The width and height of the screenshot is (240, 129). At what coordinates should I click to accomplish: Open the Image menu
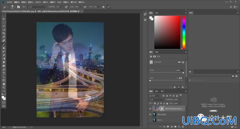point(24,2)
